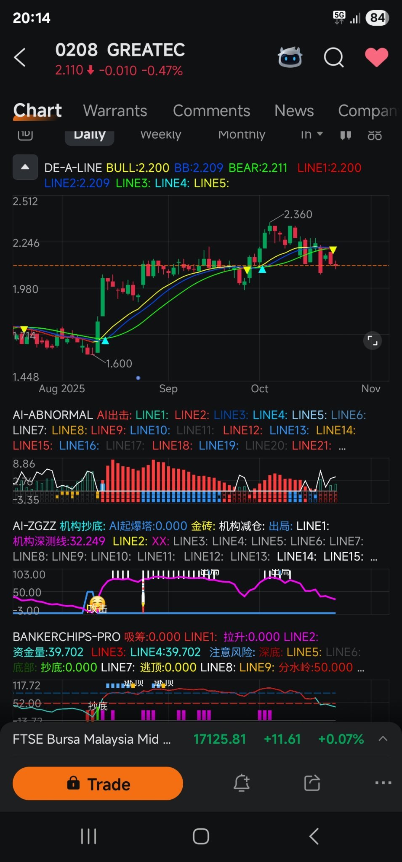Expand the index ticker bar chevron
The width and height of the screenshot is (402, 862).
point(383,739)
